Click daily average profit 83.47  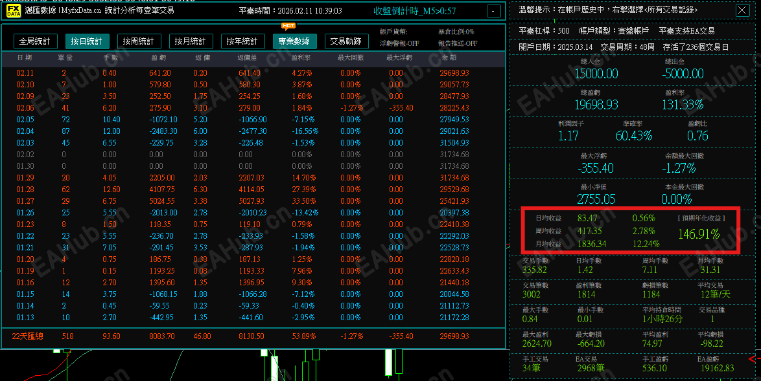587,219
